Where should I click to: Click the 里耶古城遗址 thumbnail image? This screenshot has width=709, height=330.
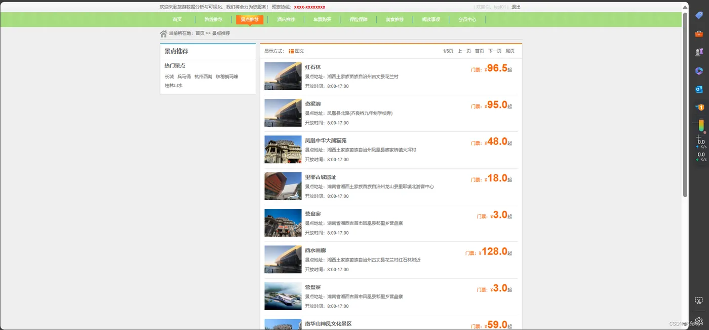pos(283,186)
